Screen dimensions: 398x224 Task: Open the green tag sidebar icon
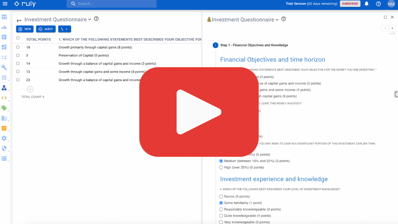tap(4, 108)
